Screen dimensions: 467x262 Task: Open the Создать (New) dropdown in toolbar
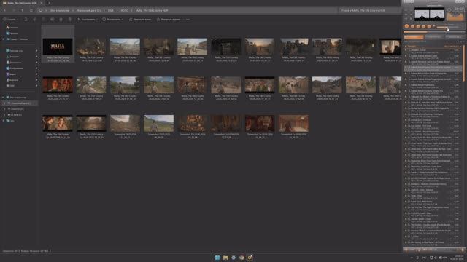click(x=9, y=20)
